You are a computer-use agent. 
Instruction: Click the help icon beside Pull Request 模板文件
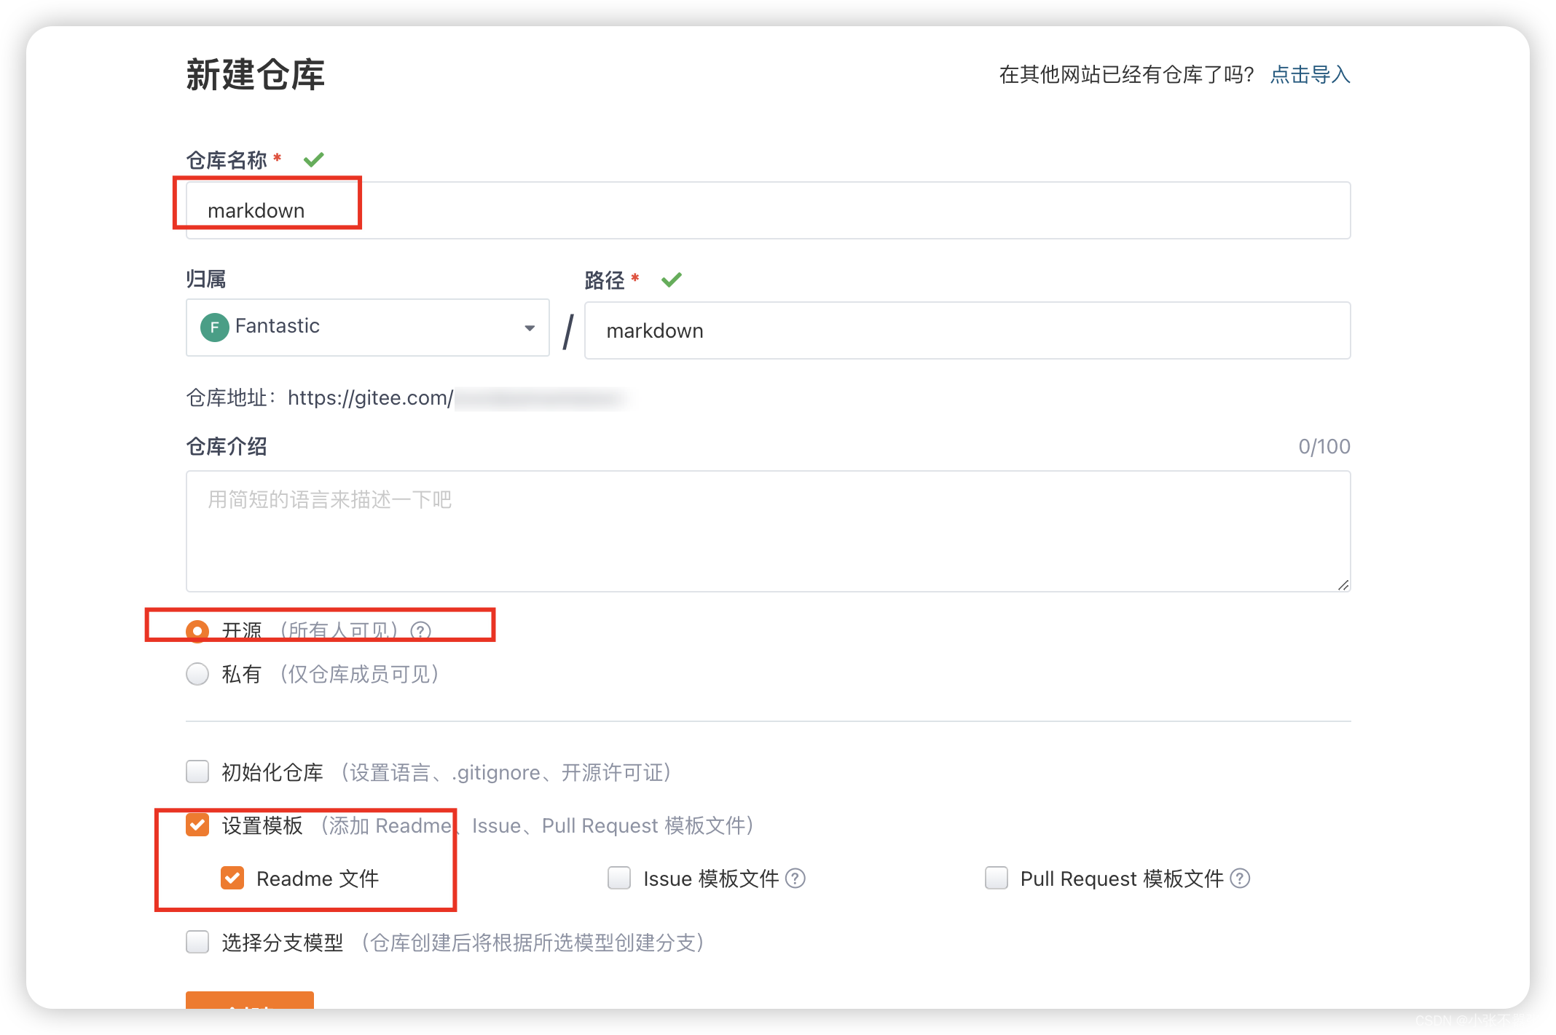1240,879
